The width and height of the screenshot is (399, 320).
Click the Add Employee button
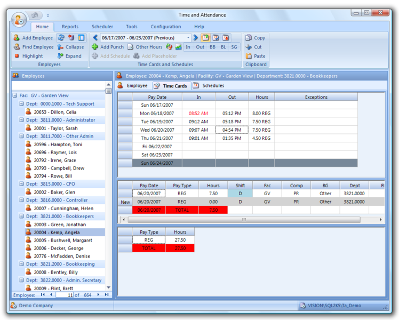pos(33,38)
